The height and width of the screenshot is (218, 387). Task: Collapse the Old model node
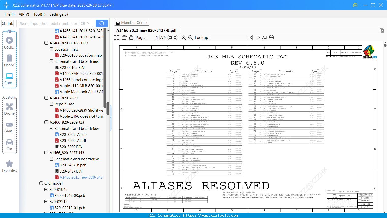coord(41,183)
